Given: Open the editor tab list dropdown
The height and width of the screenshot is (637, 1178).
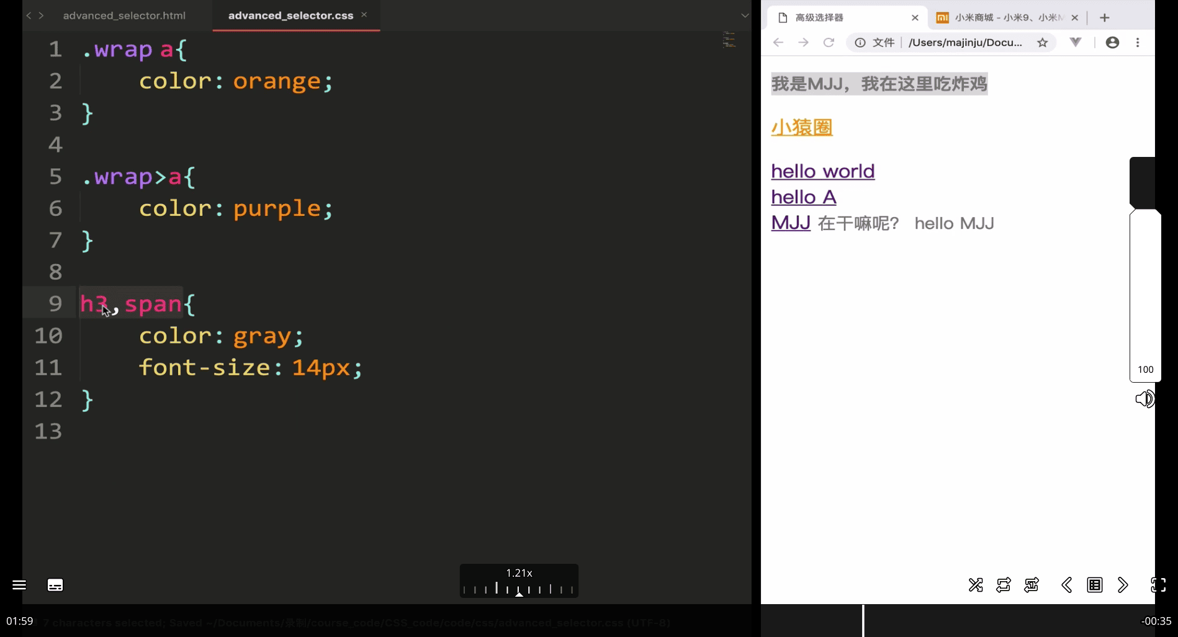Looking at the screenshot, I should coord(745,16).
